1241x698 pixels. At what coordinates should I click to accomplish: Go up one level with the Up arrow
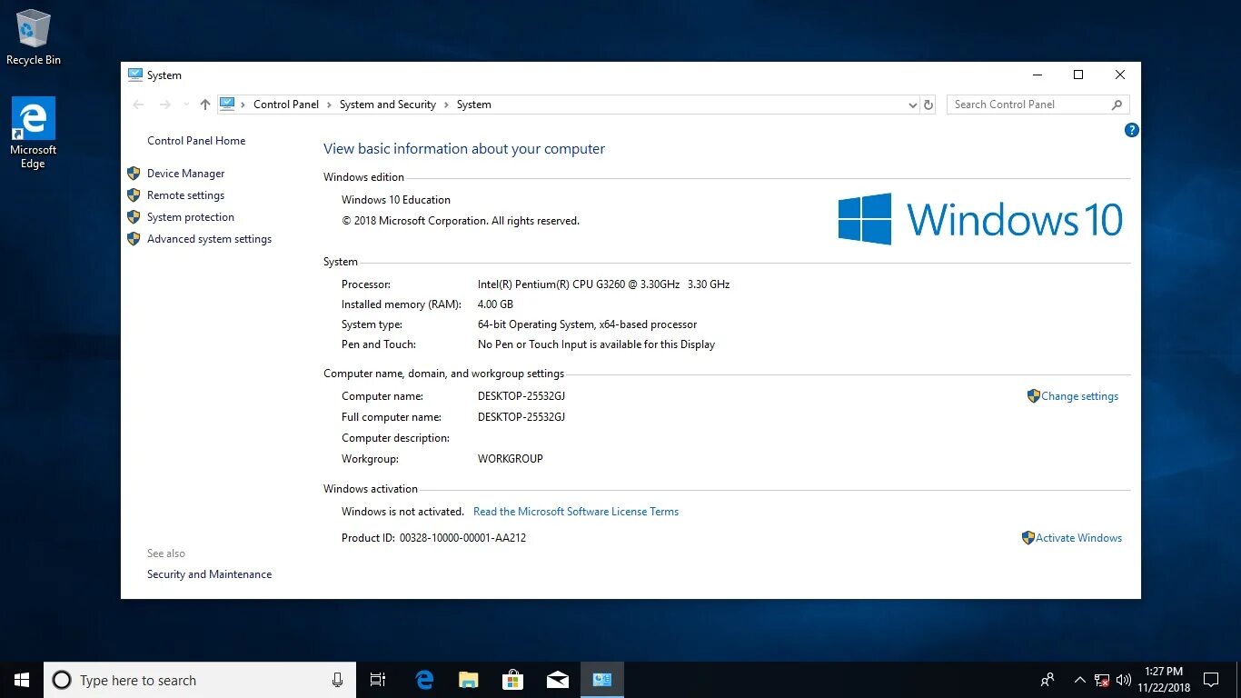205,105
